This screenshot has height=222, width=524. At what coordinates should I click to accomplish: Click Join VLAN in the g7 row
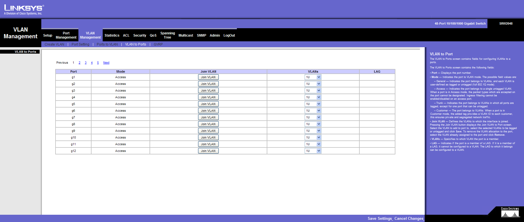(x=208, y=117)
